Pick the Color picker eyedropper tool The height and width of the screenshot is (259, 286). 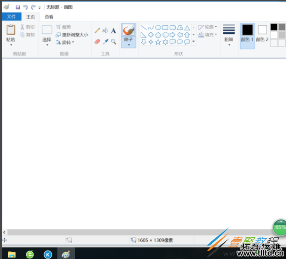105,42
